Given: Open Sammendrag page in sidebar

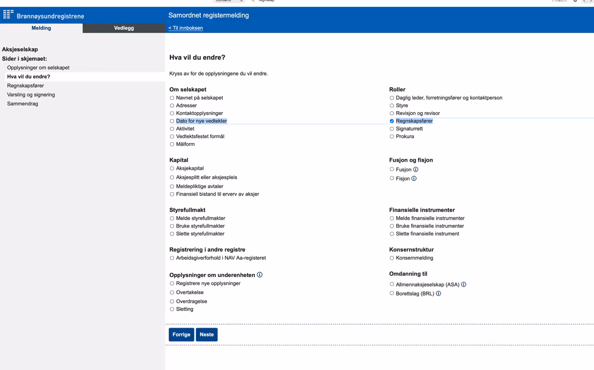Looking at the screenshot, I should click(23, 104).
